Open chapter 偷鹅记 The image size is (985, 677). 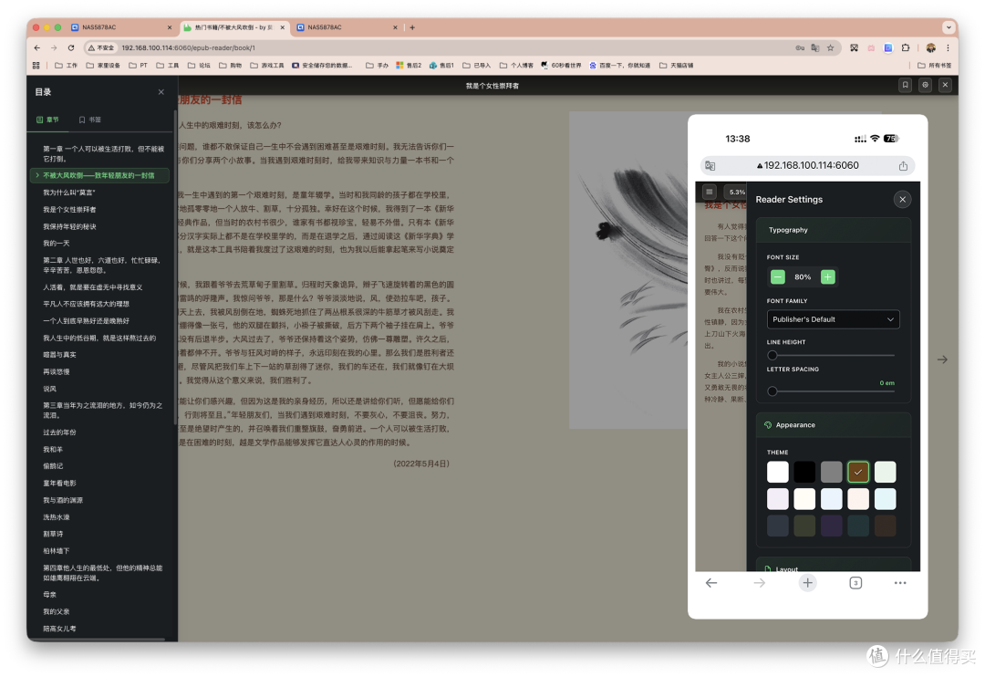[53, 466]
